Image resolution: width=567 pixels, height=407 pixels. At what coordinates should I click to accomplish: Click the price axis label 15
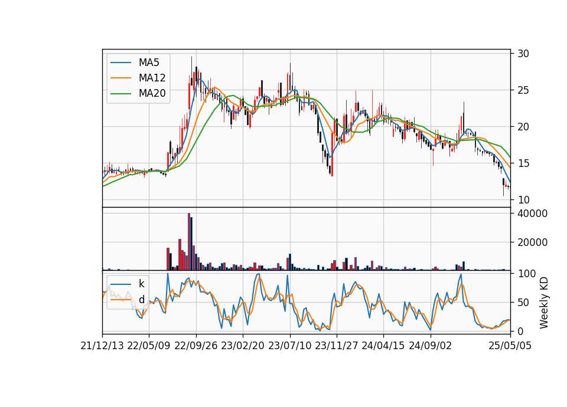[x=523, y=163]
